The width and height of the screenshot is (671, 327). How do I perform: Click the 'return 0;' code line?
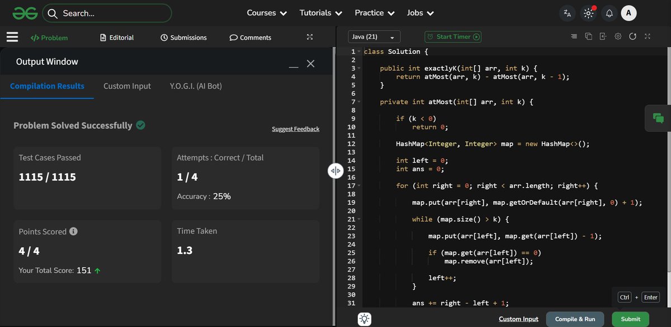[431, 127]
